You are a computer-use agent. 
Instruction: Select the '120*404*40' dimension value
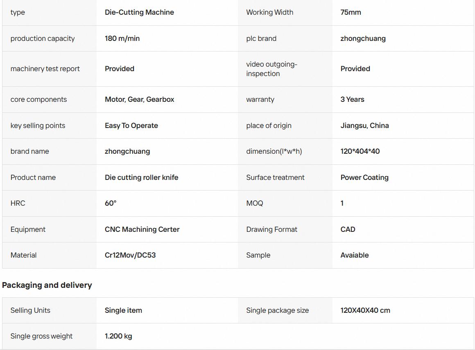pos(360,151)
